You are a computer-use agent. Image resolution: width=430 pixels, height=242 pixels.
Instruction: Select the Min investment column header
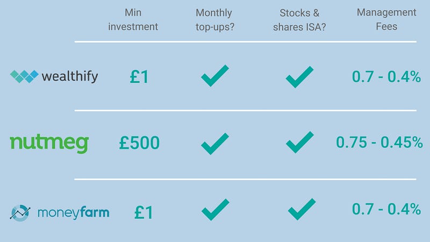click(133, 19)
